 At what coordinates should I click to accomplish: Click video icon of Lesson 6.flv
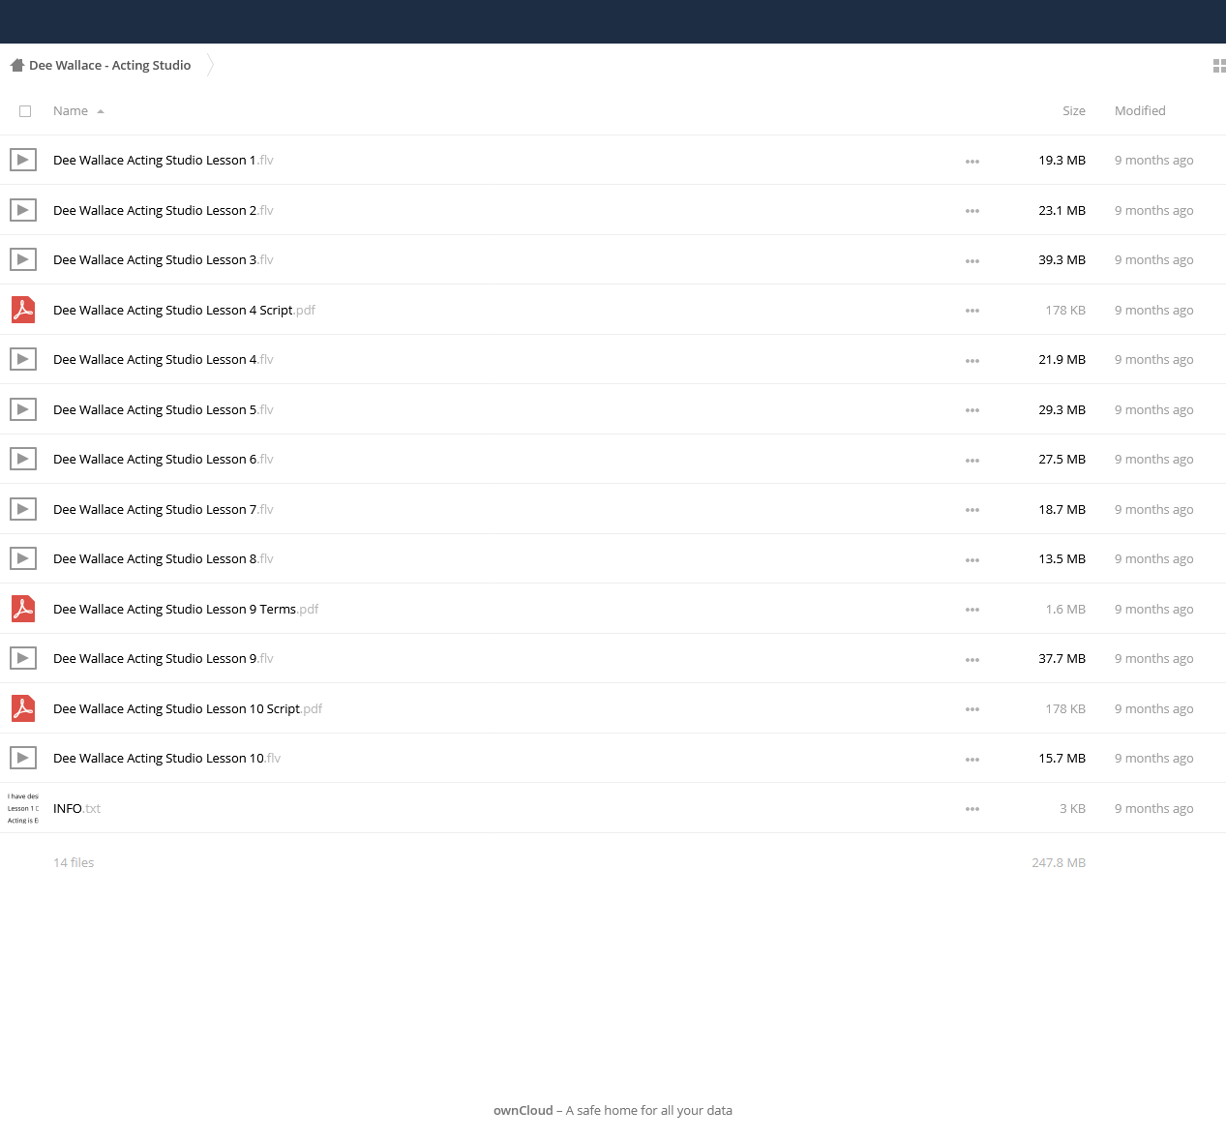(23, 459)
